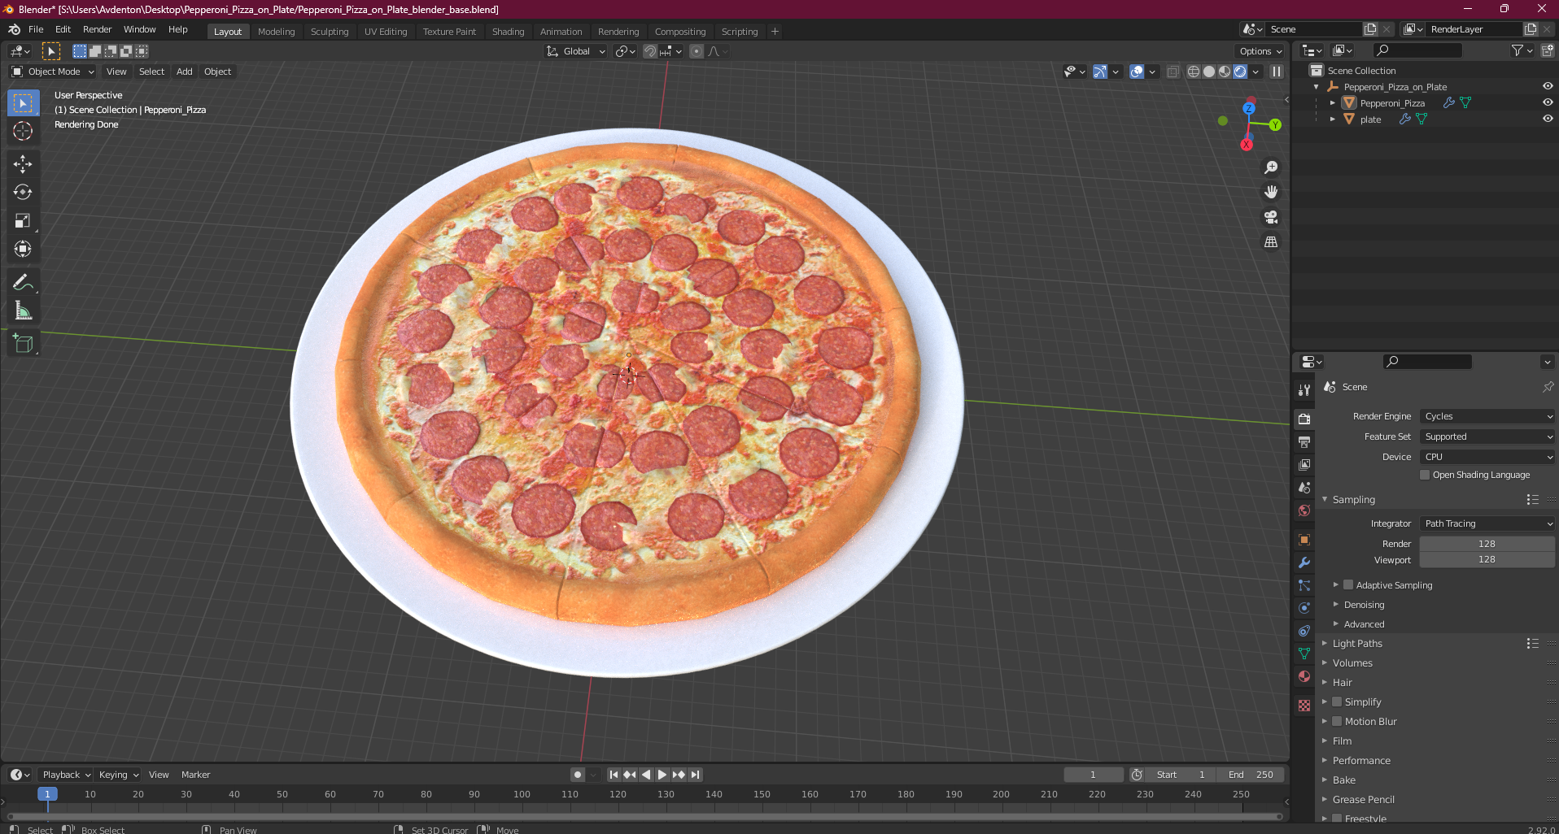This screenshot has height=834, width=1559.
Task: Switch to rendered viewport shading
Action: click(1240, 72)
